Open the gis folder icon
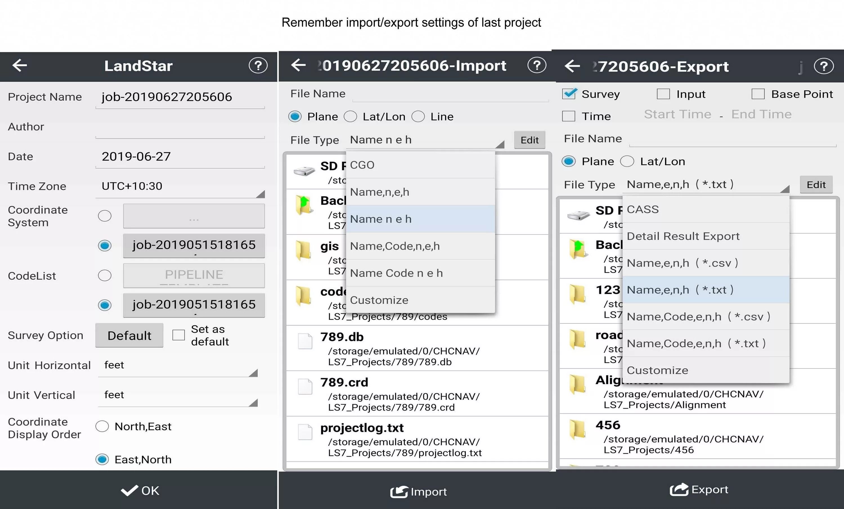 (x=303, y=251)
